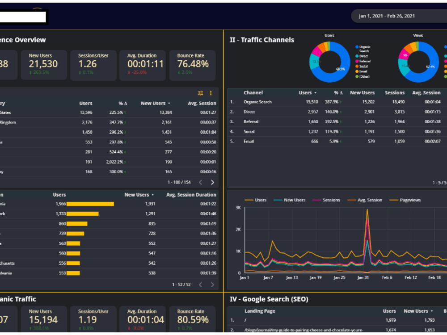Click the Avg. Duration 00:01:04 scorecard
The width and height of the screenshot is (447, 335).
click(x=143, y=320)
